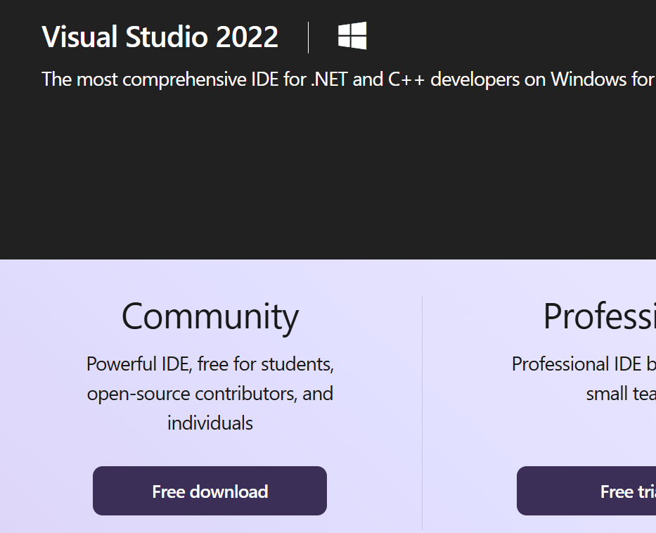This screenshot has height=533, width=656.
Task: Click the partially visible Professional heading
Action: pos(598,316)
